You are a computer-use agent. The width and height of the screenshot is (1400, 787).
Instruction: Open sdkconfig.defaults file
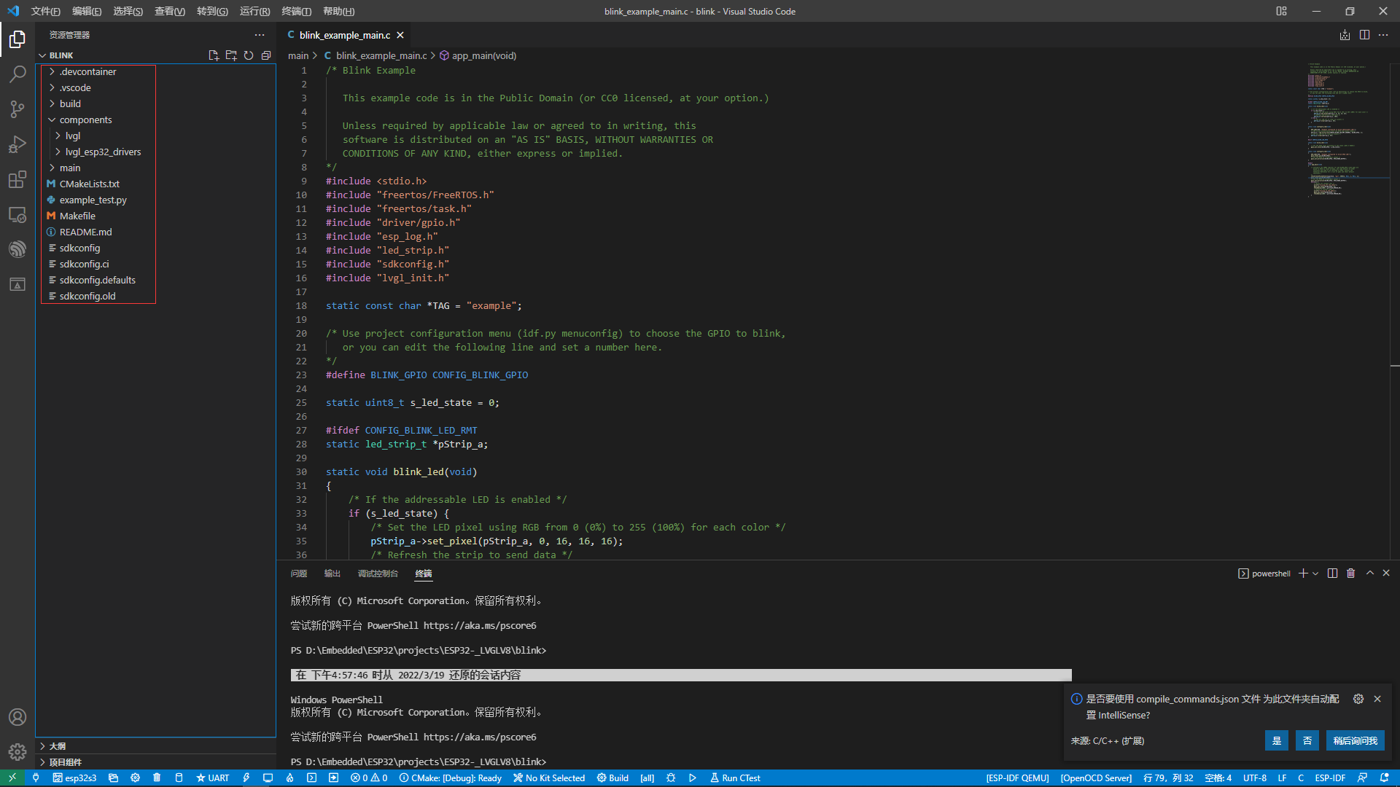pos(98,280)
